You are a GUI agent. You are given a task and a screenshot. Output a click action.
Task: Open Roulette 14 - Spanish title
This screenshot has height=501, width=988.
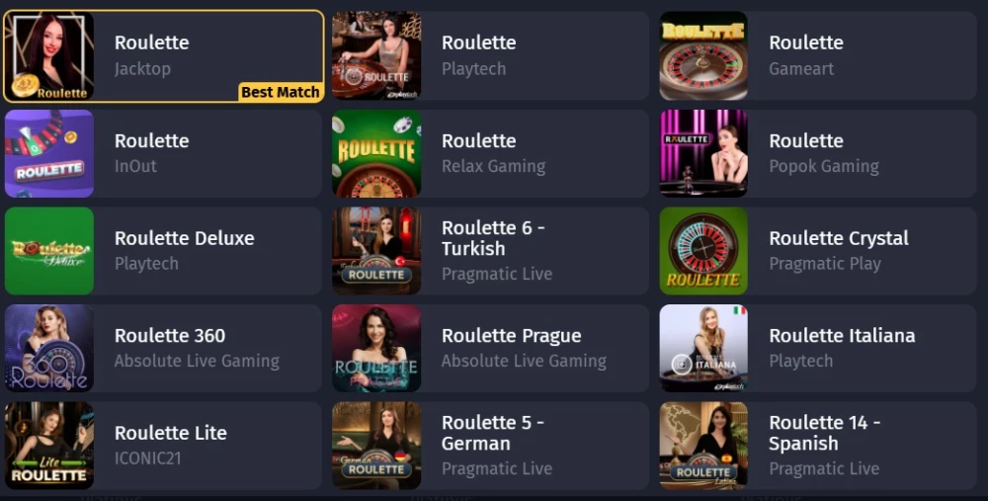click(x=824, y=432)
